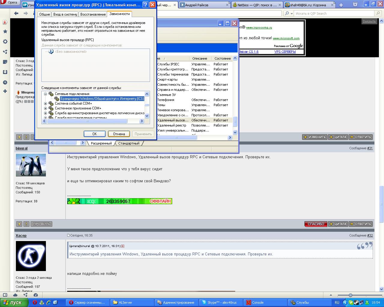
Task: Add a panel with sidebar plus icon
Action: point(5,91)
